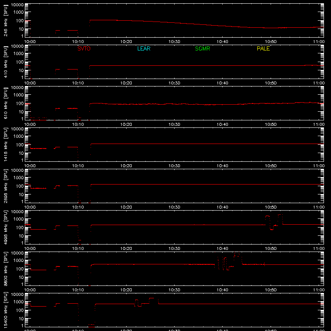Screen dimensions: 331x331
Task: Click 10:30 tick below the 245 MHz panel
Action: click(x=174, y=42)
